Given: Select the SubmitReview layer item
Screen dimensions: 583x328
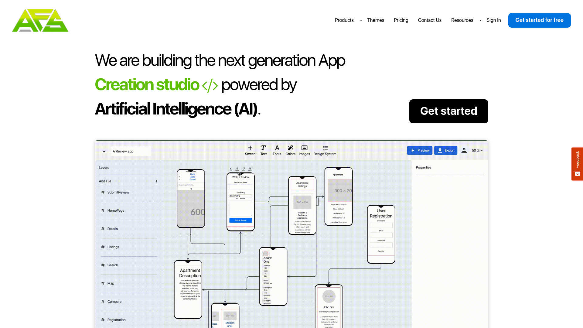Looking at the screenshot, I should 118,192.
